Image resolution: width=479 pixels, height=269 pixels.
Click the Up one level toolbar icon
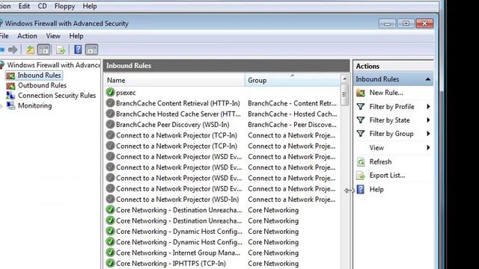(x=30, y=50)
